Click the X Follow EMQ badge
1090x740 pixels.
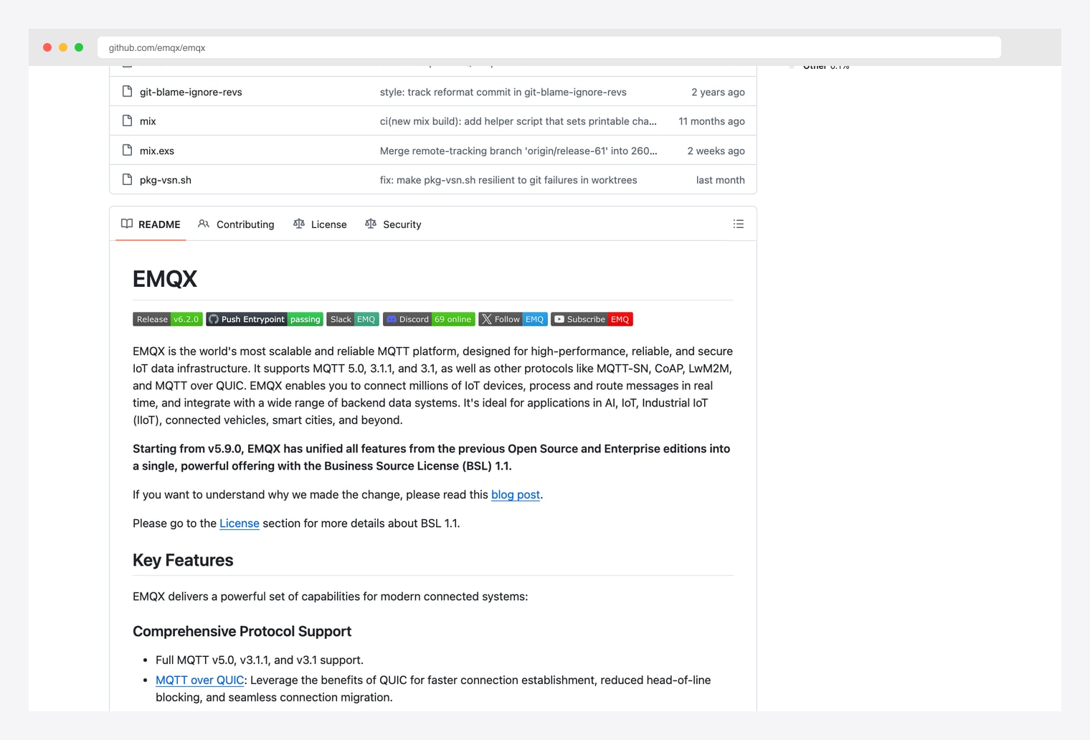pyautogui.click(x=513, y=319)
